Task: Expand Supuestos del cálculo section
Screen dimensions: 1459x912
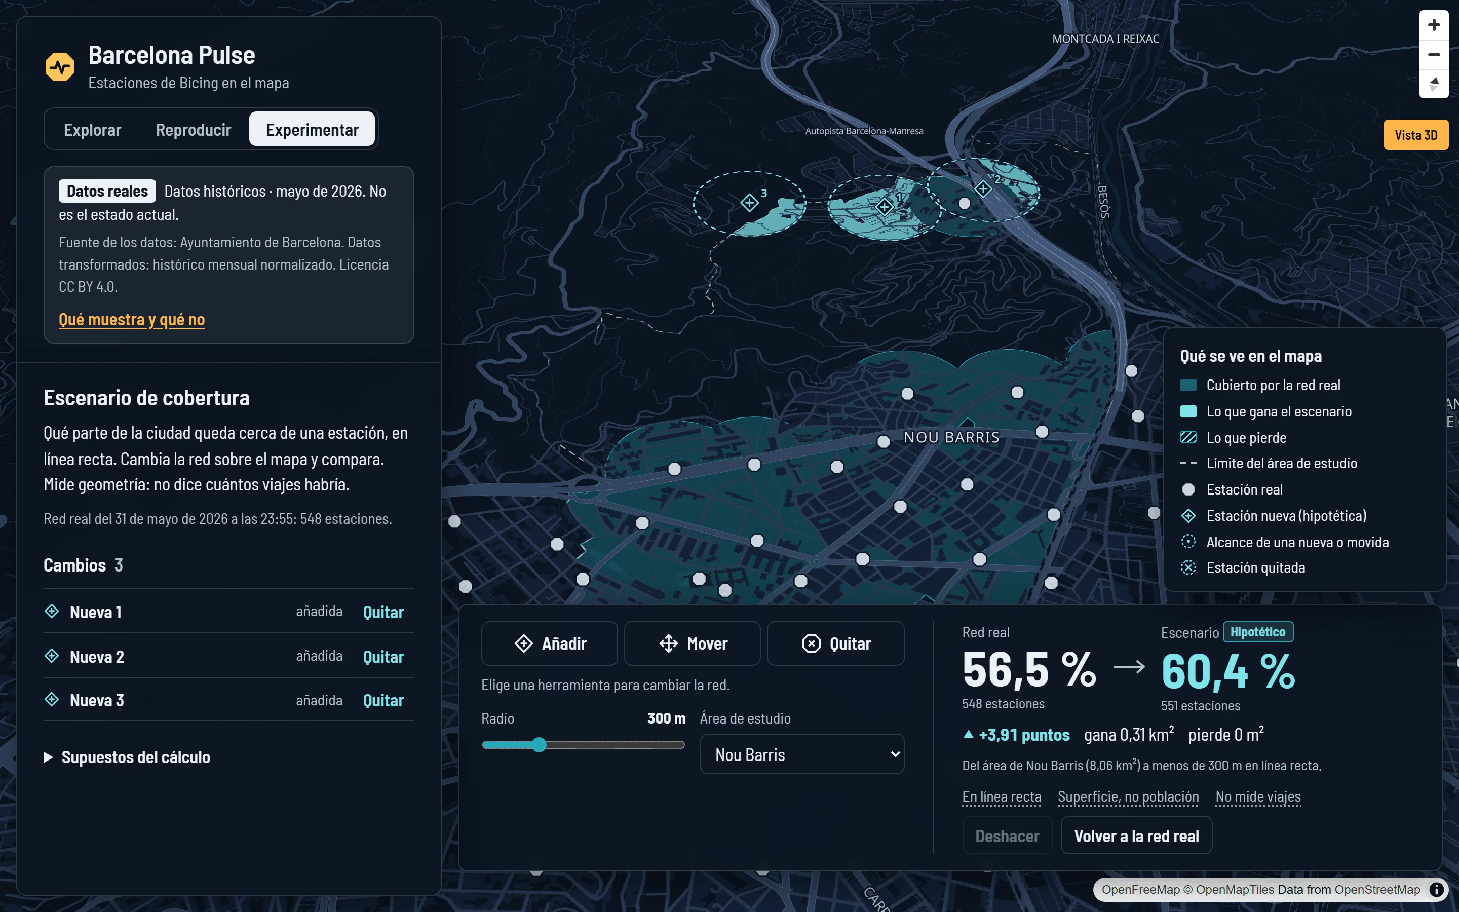Action: pos(127,757)
